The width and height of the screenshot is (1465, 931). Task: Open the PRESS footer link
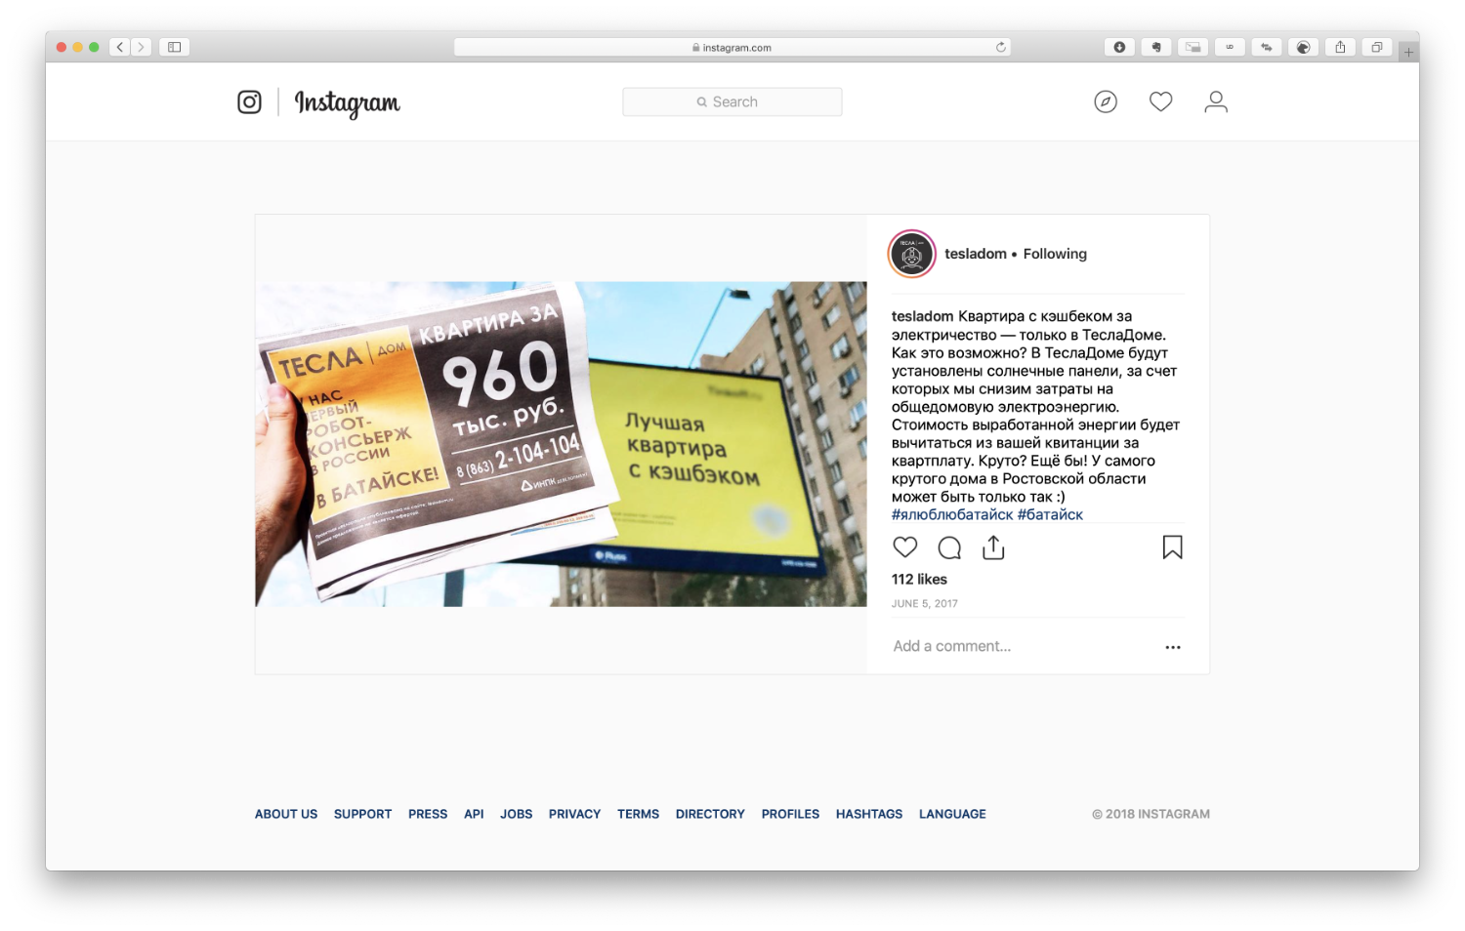point(428,814)
